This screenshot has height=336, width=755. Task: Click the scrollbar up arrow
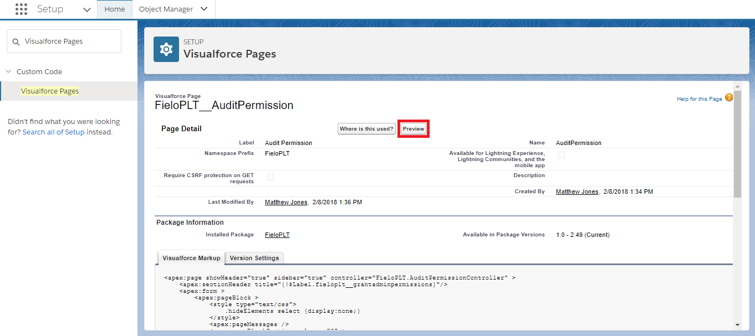pos(737,86)
